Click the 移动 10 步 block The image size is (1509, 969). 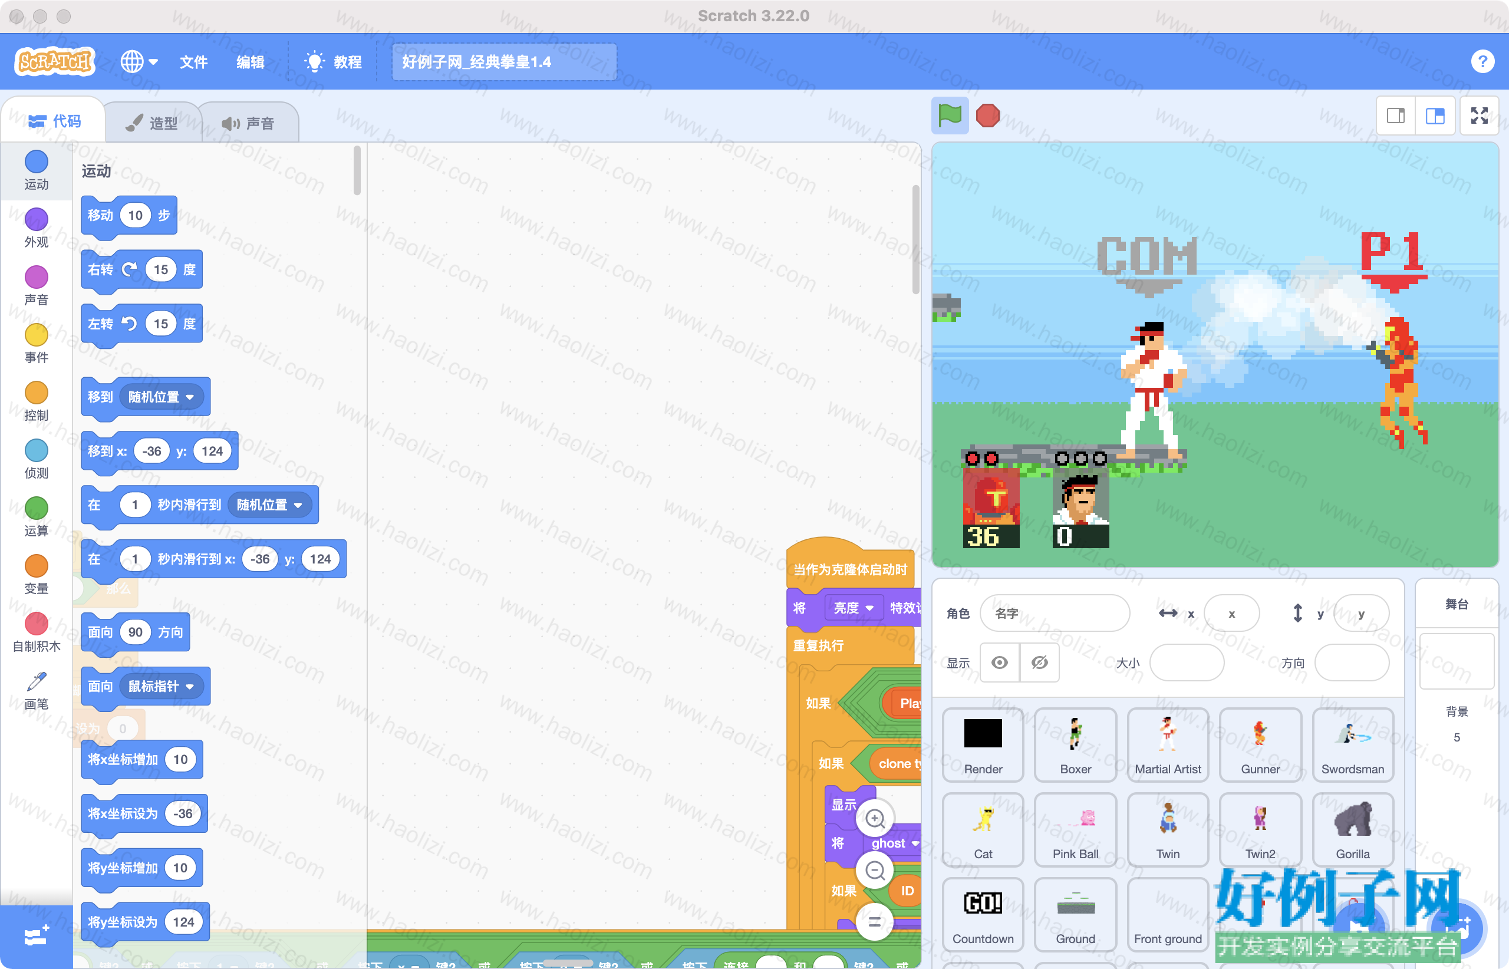(x=129, y=216)
